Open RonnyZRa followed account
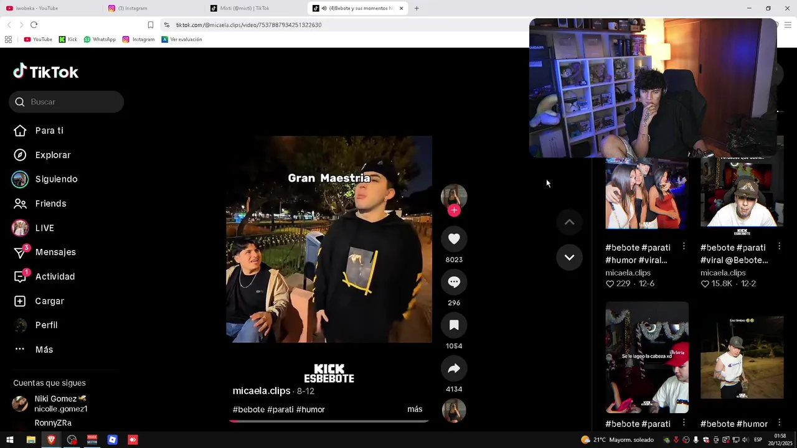 (53, 423)
